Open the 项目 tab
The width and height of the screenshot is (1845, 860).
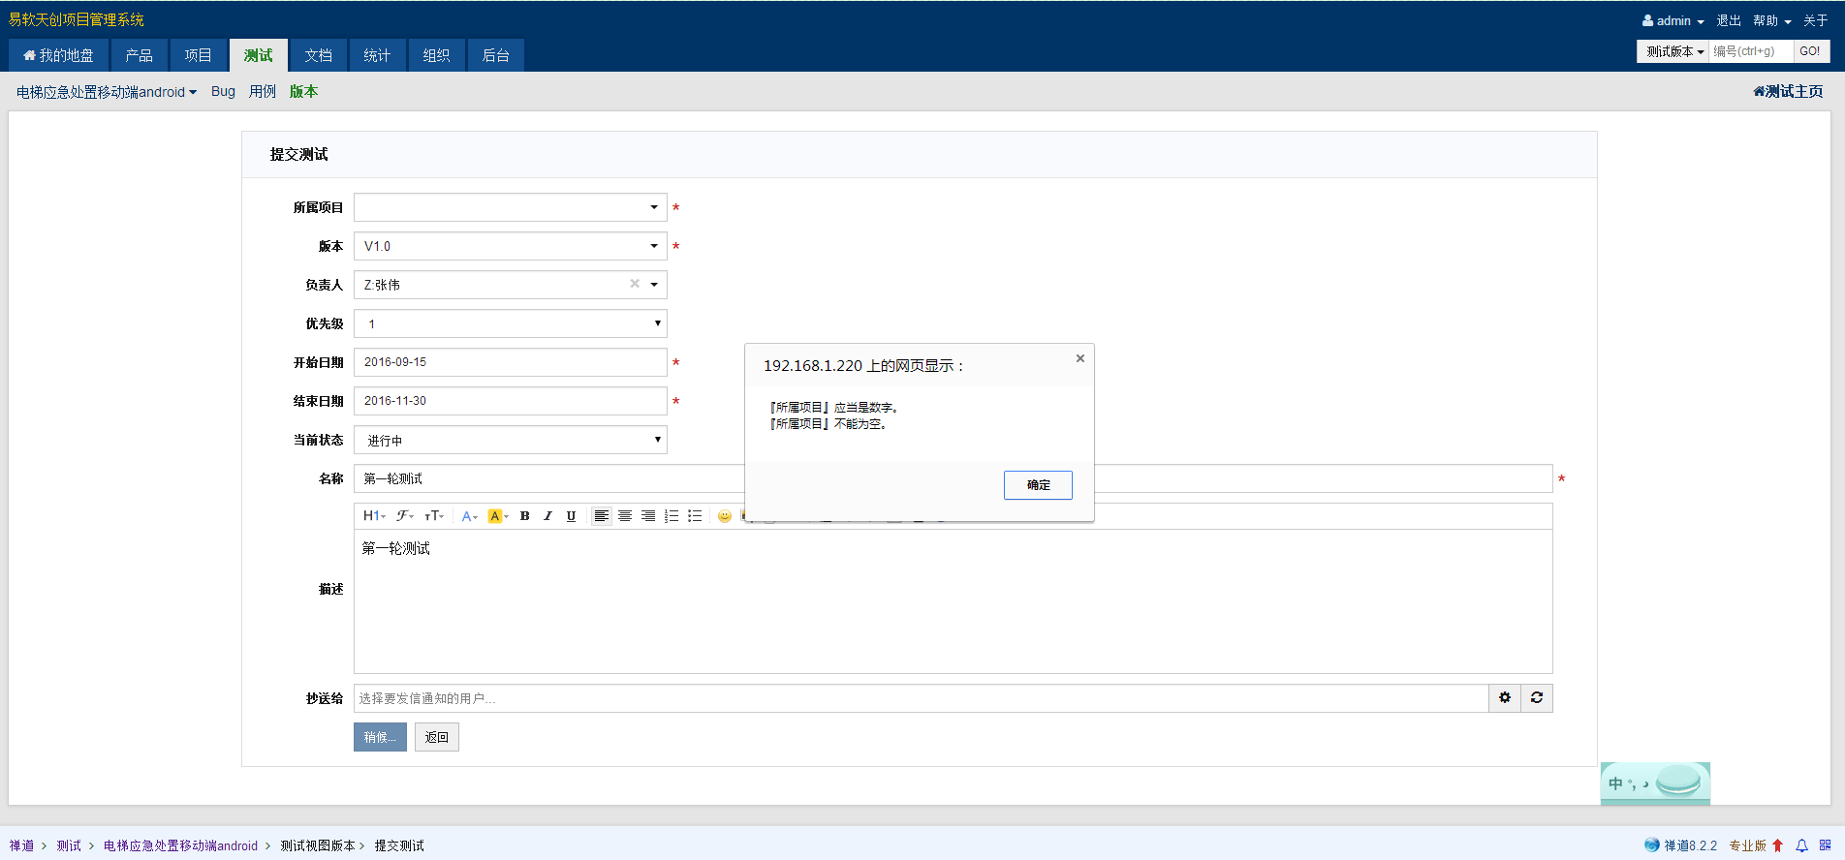[x=199, y=55]
